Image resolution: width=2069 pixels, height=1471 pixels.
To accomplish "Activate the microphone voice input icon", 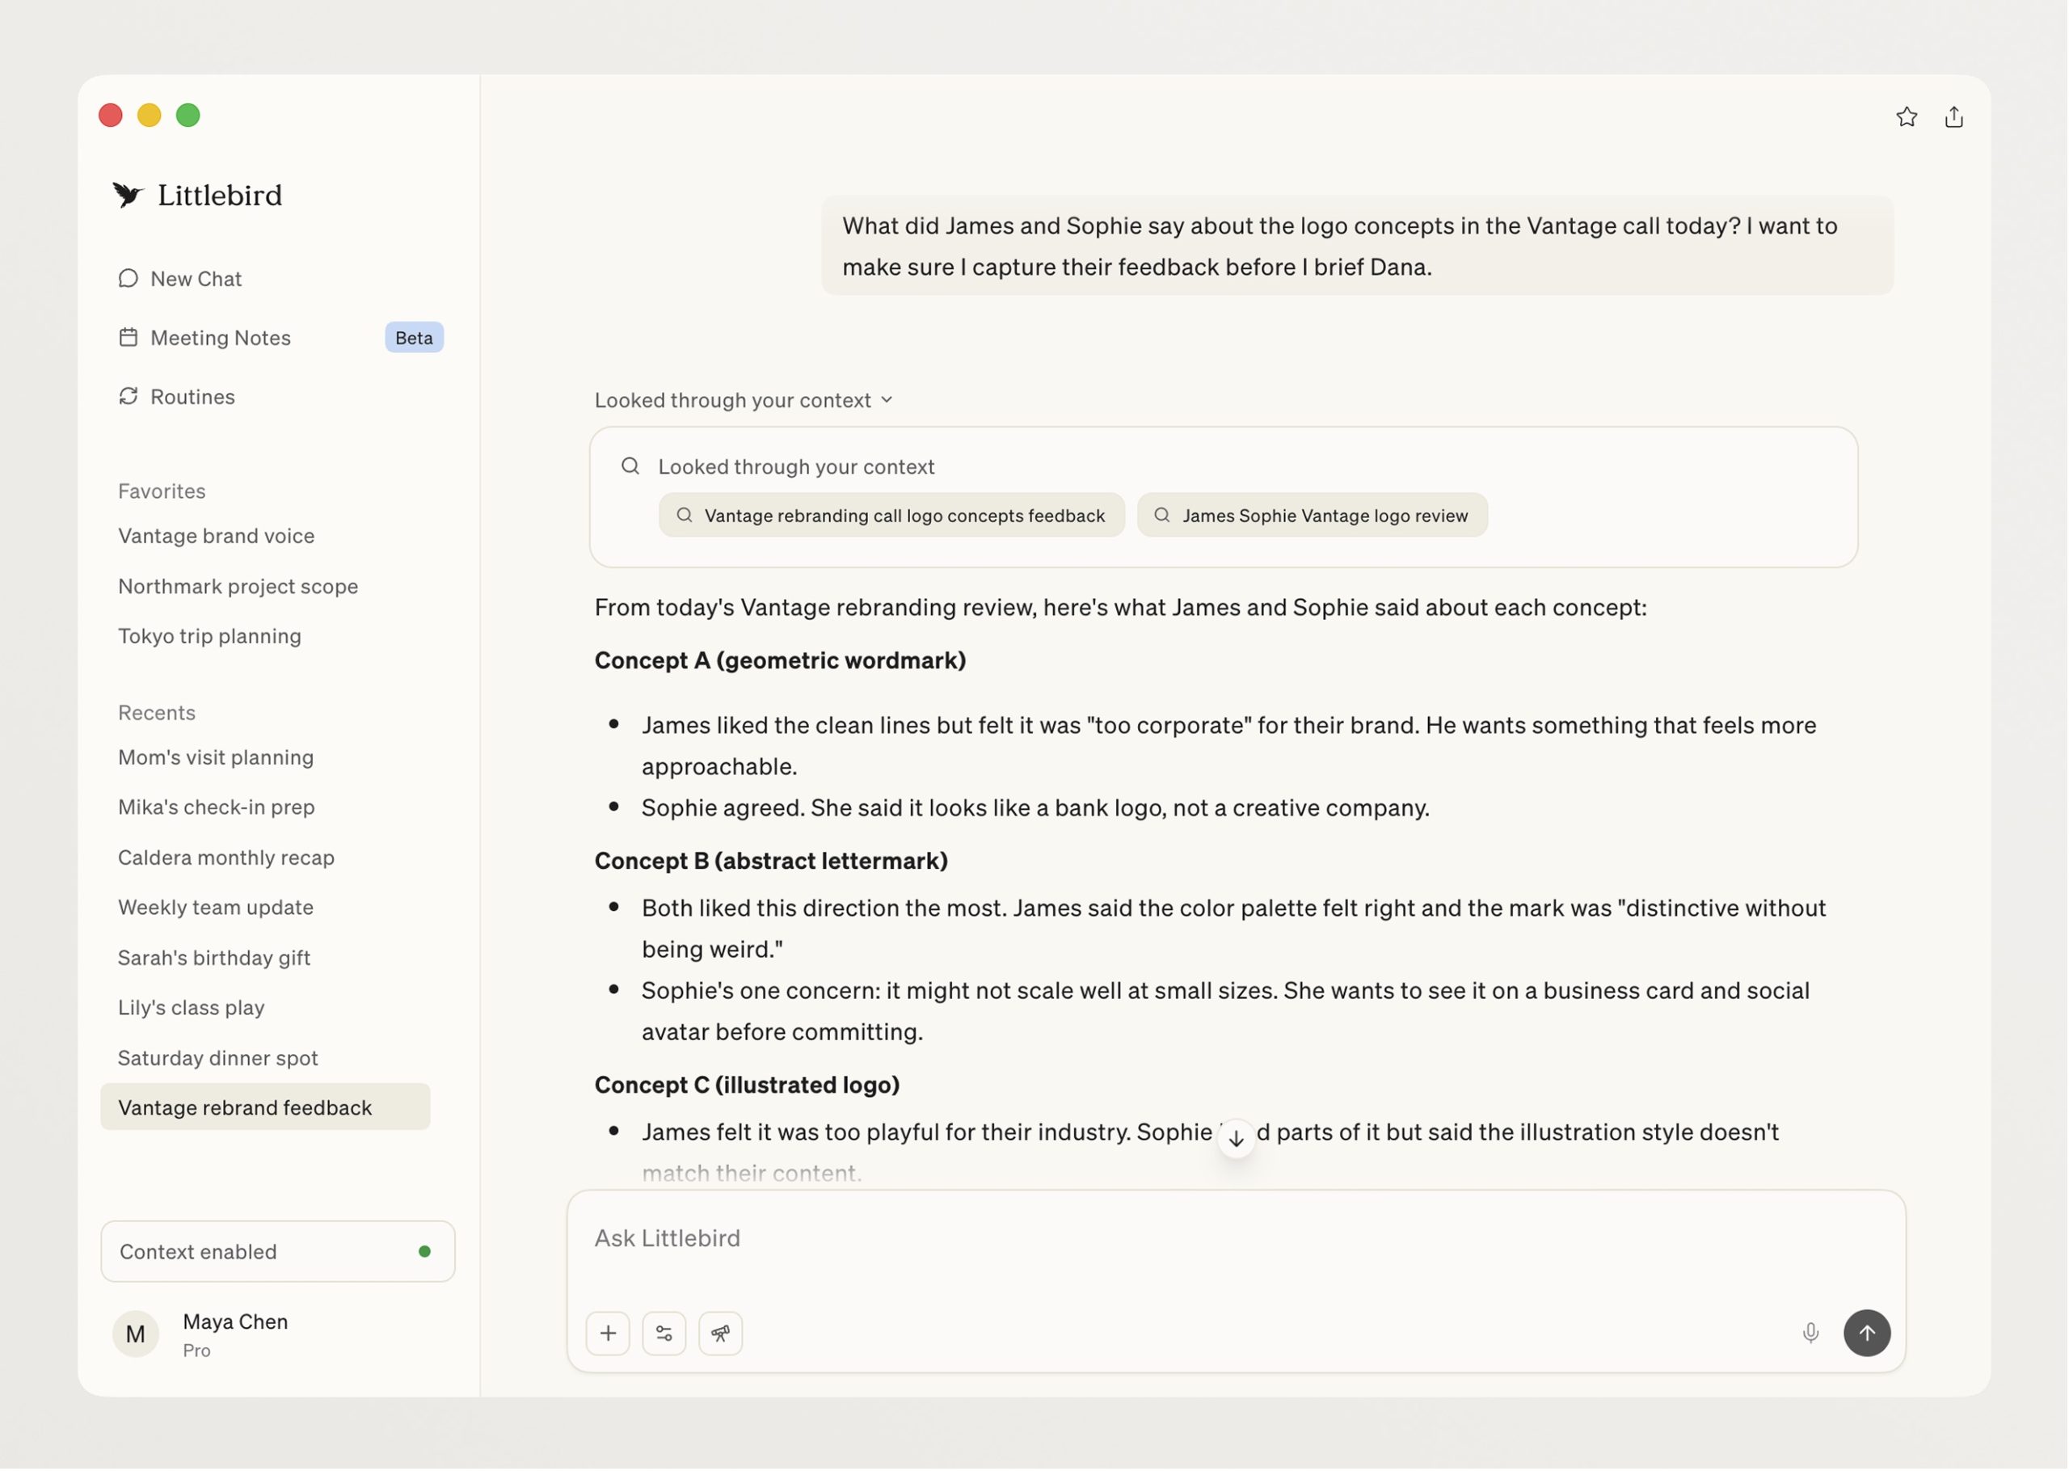I will (x=1811, y=1334).
